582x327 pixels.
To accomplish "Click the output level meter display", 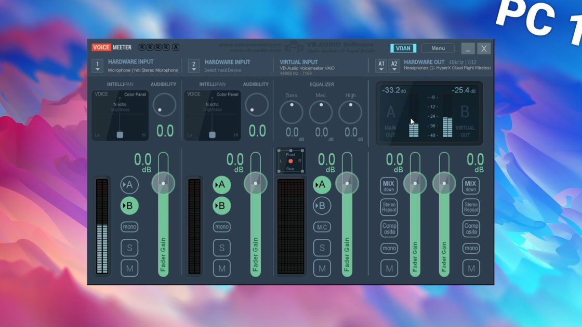I will tap(429, 113).
